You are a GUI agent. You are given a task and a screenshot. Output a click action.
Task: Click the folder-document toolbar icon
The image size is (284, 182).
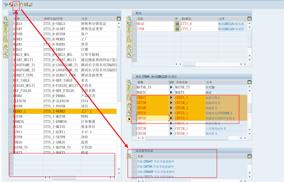tap(21, 4)
